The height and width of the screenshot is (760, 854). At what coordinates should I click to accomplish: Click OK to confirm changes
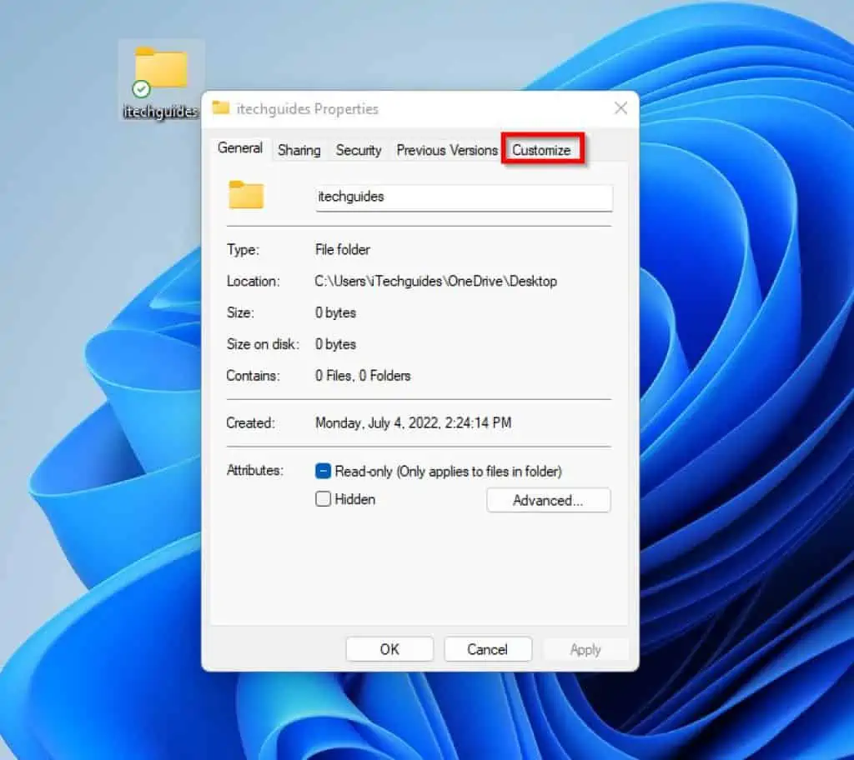389,649
